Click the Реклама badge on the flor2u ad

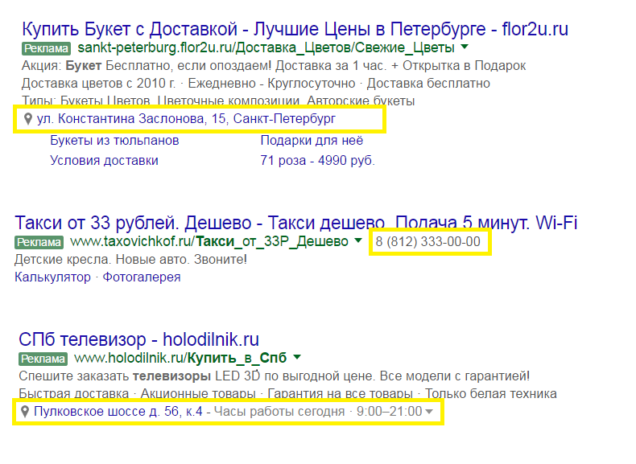coord(45,48)
